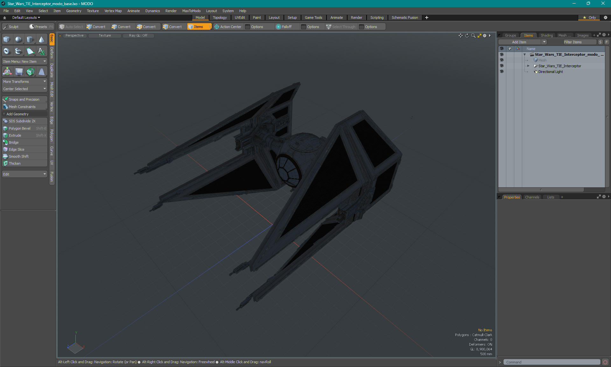
Task: Select the Thicken tool
Action: tap(25, 163)
